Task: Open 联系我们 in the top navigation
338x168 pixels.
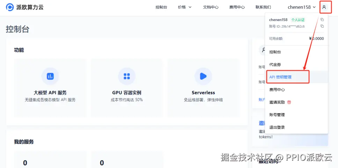Action: [263, 7]
